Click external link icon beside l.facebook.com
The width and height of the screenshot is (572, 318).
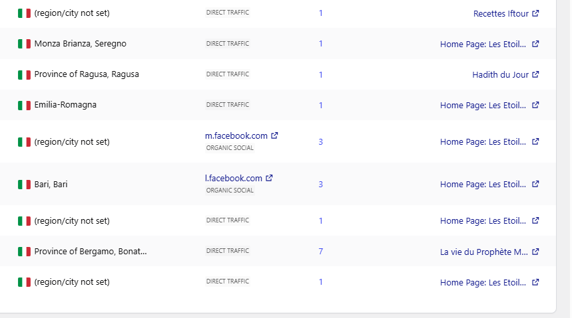pos(270,178)
